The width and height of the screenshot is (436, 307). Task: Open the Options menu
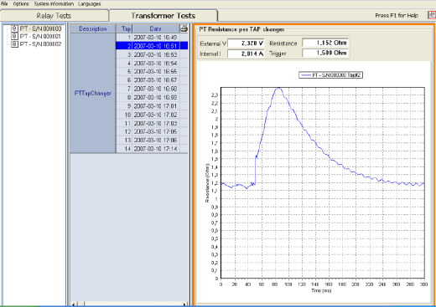pos(21,4)
